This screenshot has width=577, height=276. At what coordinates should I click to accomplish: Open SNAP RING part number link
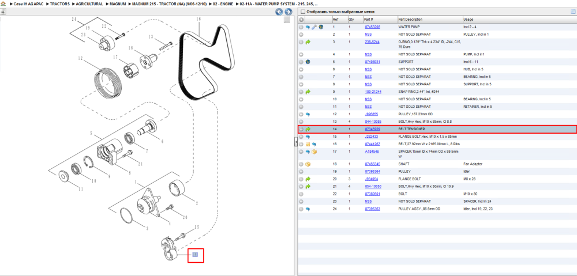373,92
